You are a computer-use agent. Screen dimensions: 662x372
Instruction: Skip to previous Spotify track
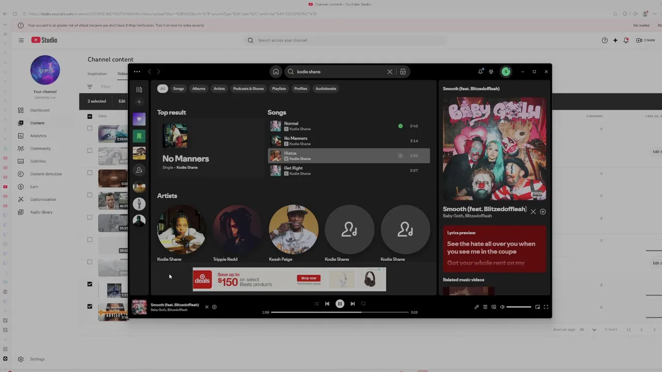coord(327,304)
